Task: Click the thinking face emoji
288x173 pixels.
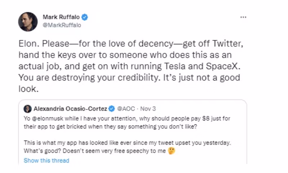Action: (x=171, y=151)
